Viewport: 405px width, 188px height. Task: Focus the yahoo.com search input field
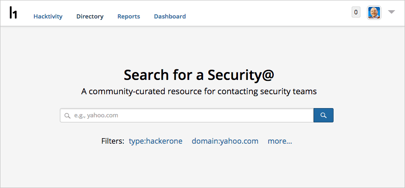point(190,115)
